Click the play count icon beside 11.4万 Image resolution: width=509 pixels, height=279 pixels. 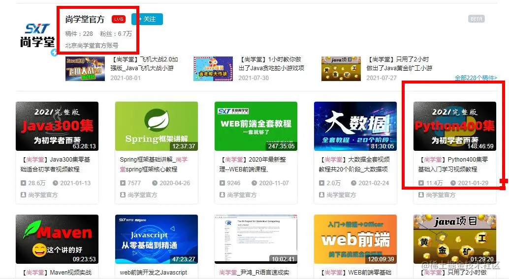point(421,183)
